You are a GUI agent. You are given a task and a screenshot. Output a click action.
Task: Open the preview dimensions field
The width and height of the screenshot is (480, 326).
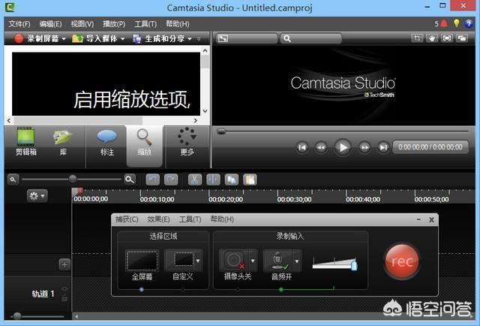coord(247,38)
